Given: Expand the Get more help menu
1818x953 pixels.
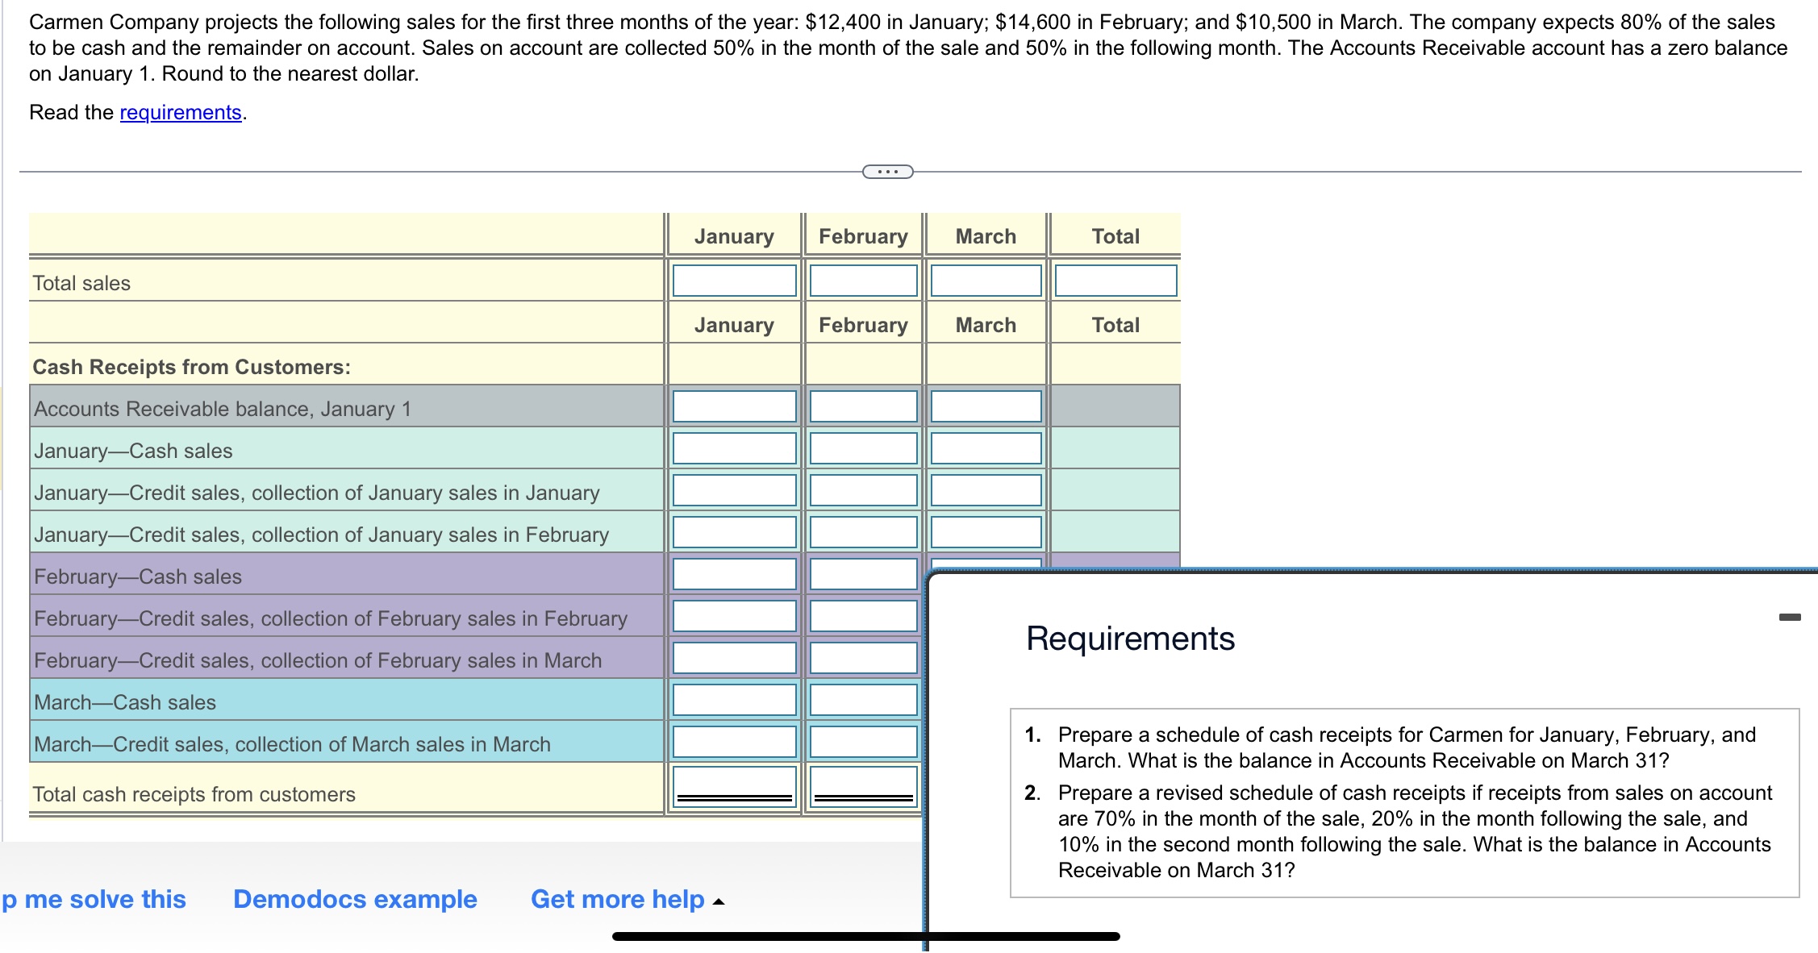Looking at the screenshot, I should (627, 899).
